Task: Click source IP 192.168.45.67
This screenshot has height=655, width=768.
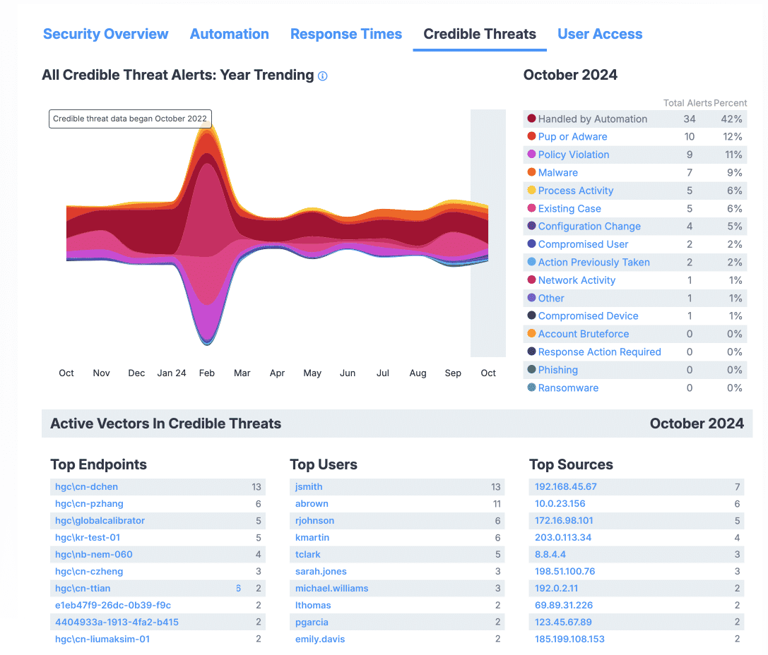Action: click(x=566, y=486)
